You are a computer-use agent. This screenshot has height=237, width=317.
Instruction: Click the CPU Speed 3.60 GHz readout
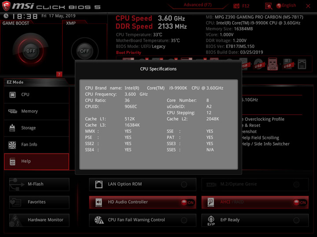point(150,18)
